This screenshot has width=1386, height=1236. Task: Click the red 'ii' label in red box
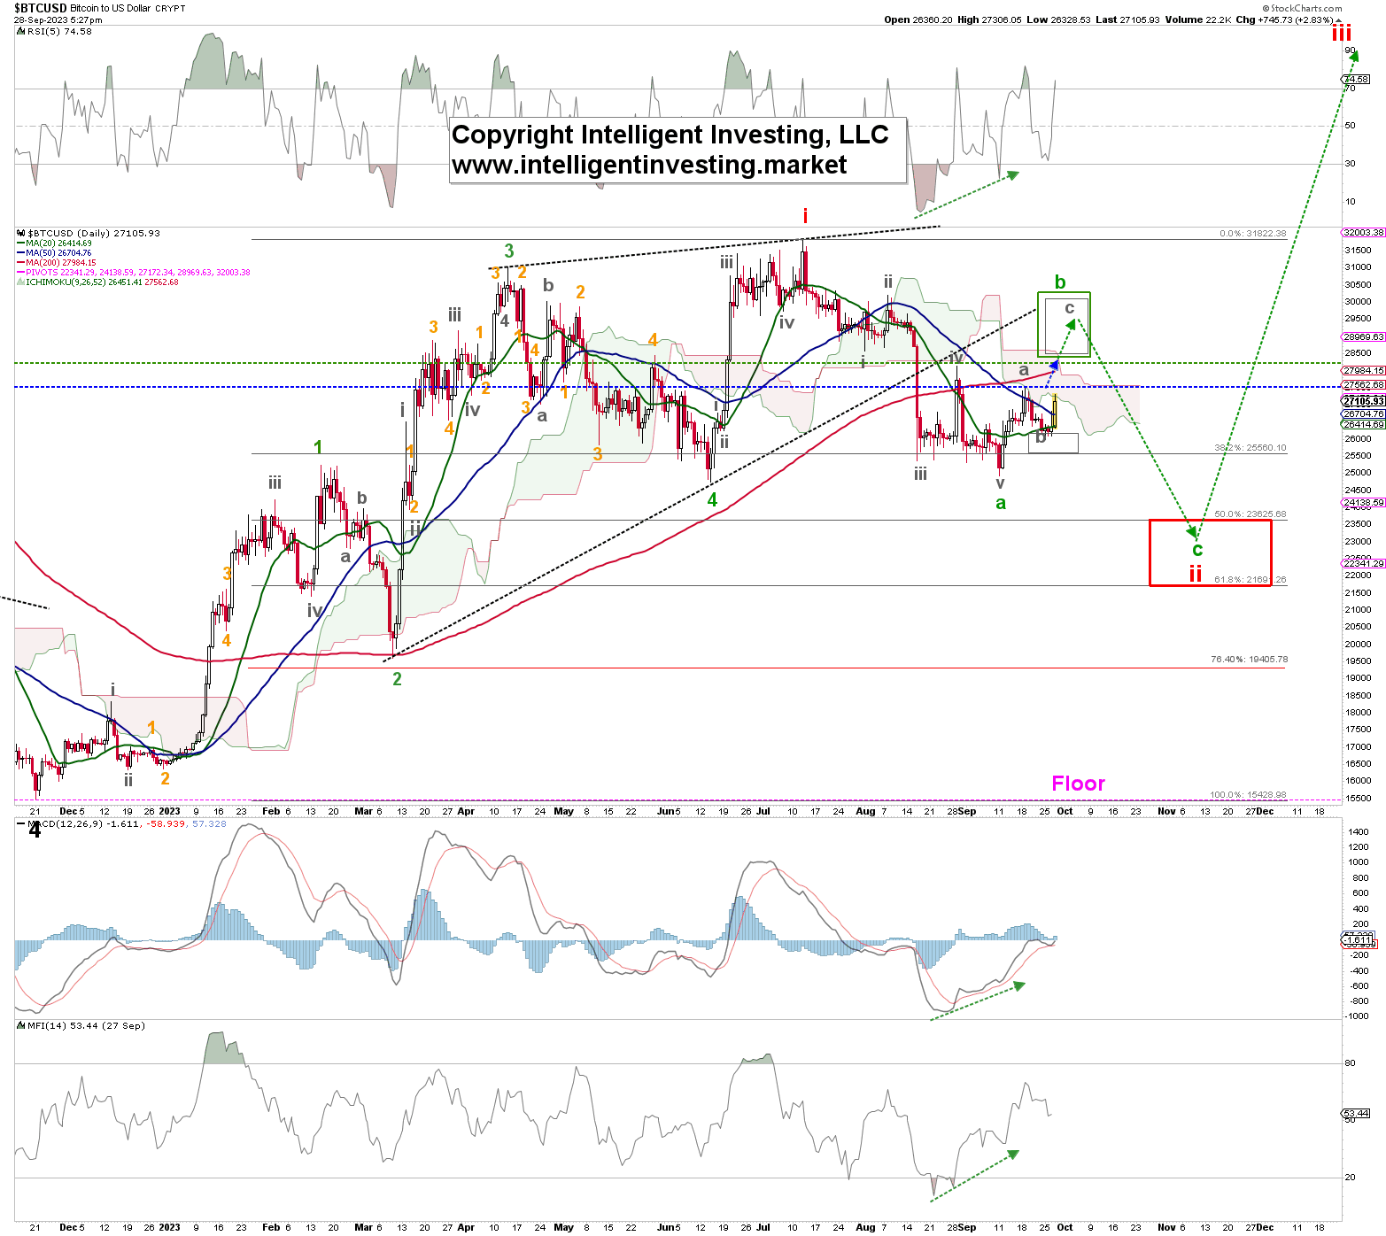[1196, 574]
